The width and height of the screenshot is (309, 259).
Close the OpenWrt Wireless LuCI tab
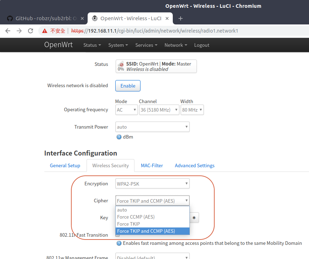point(167,18)
